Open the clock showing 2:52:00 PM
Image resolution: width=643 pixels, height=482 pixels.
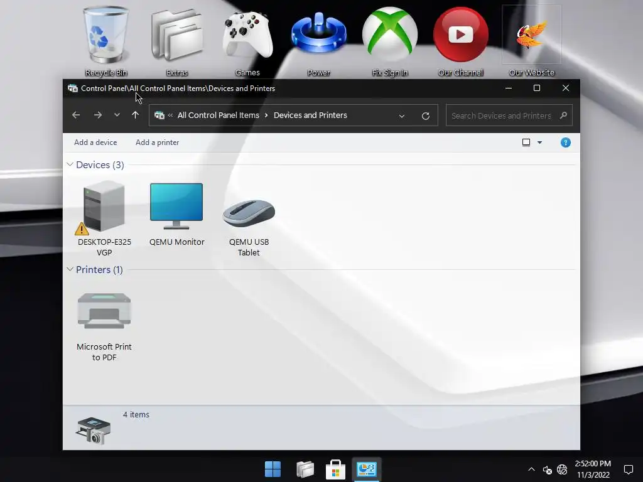(x=593, y=469)
